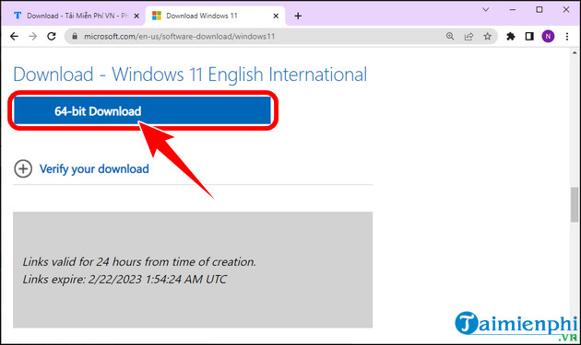Maximize the browser window
This screenshot has height=345, width=581.
click(x=539, y=9)
